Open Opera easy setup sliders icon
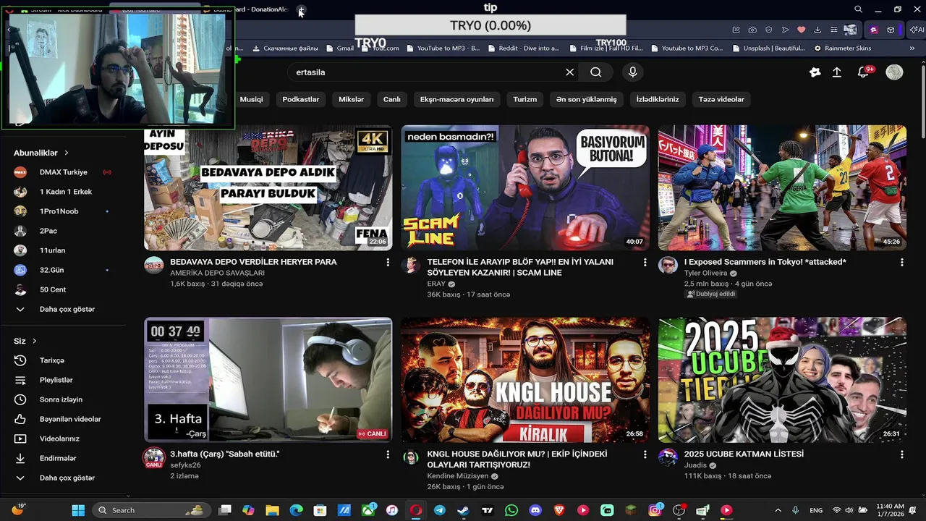This screenshot has height=521, width=926. click(833, 30)
